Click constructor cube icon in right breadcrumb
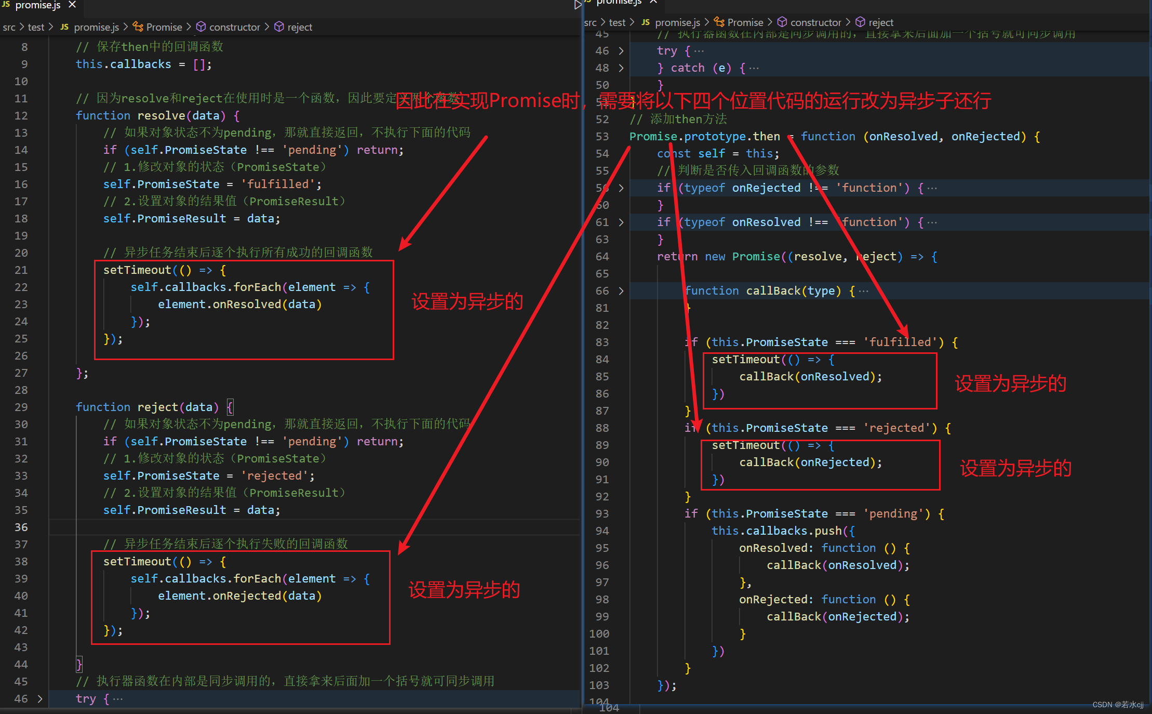1152x714 pixels. [782, 22]
